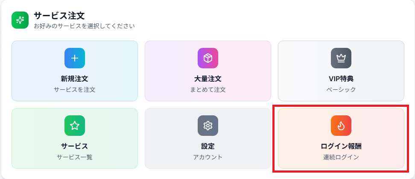Click the サービス一覧 subtitle text
The image size is (415, 179).
coord(75,157)
